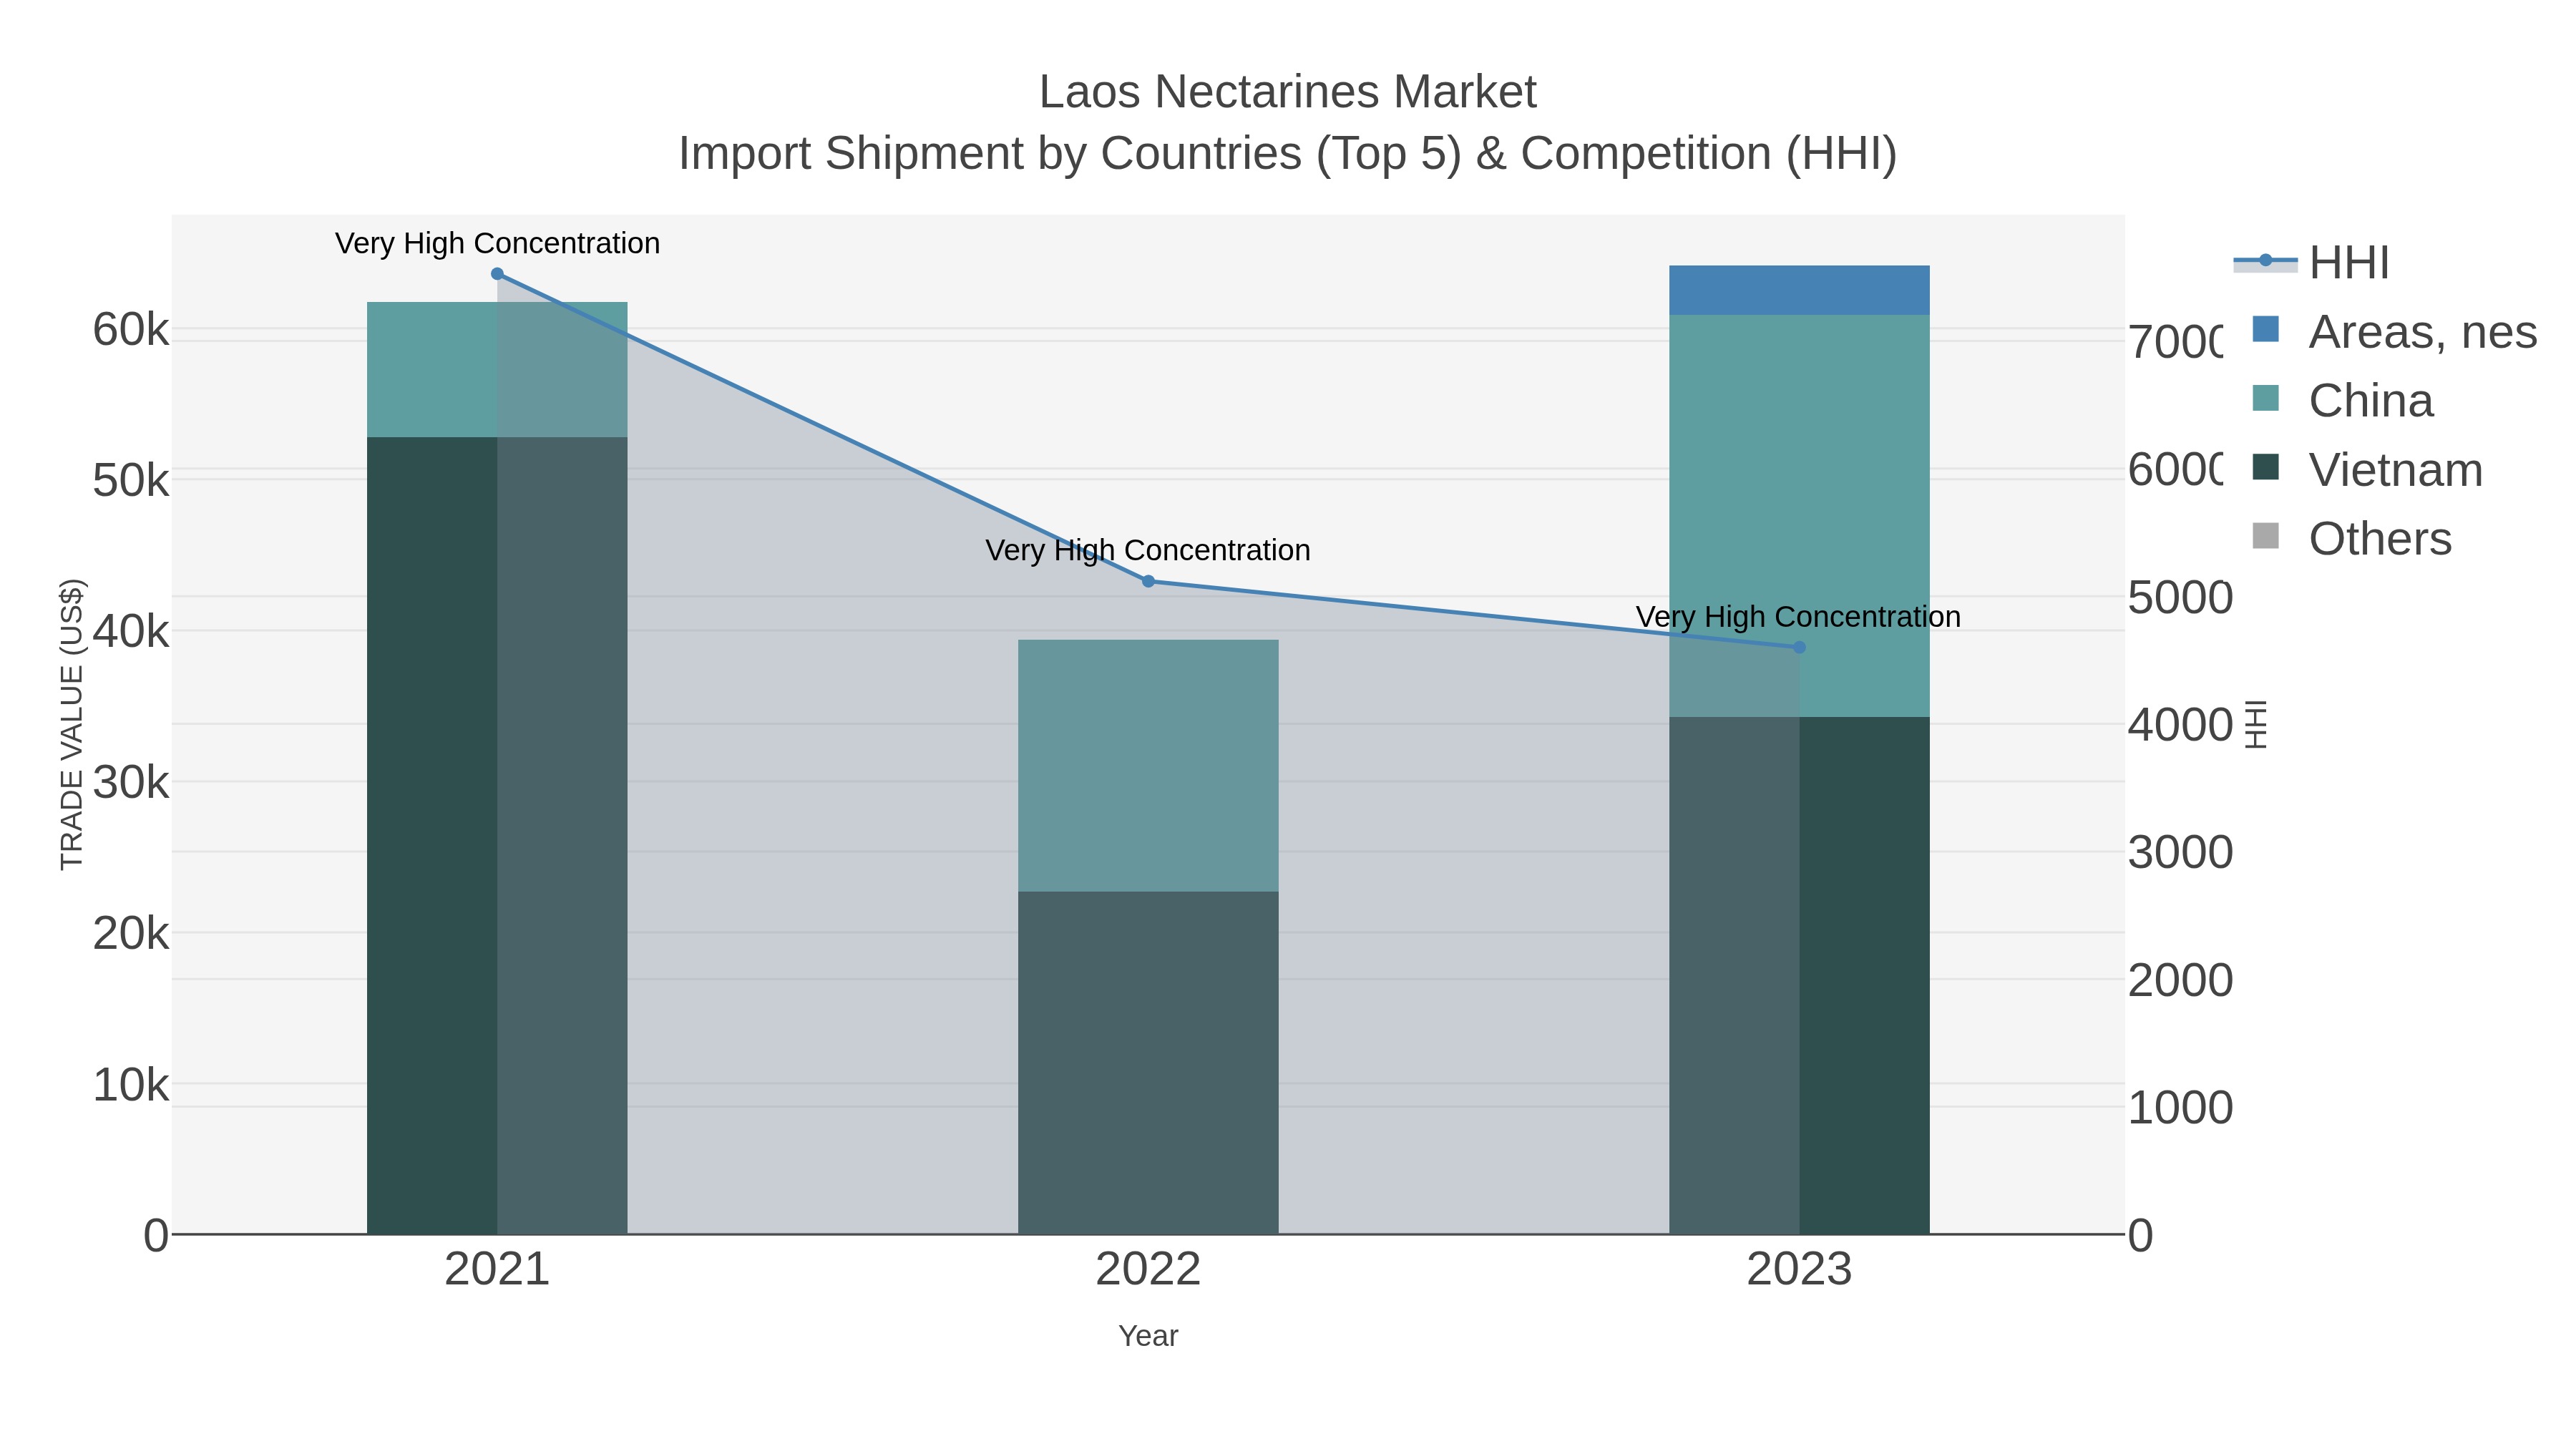This screenshot has height=1449, width=2576.
Task: Toggle the Others legend entry
Action: [2351, 538]
